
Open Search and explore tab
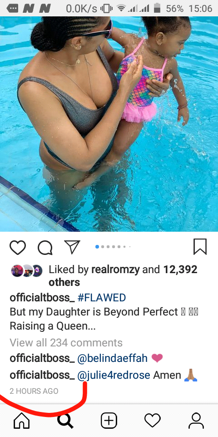point(65,421)
